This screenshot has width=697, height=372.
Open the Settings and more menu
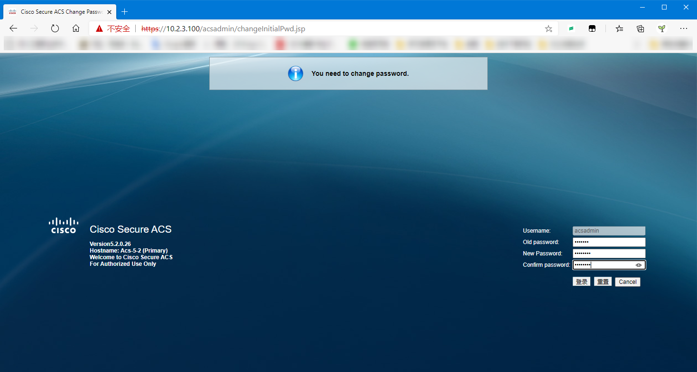[683, 28]
